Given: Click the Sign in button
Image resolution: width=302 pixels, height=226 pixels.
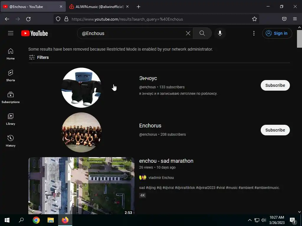Looking at the screenshot, I should 277,33.
